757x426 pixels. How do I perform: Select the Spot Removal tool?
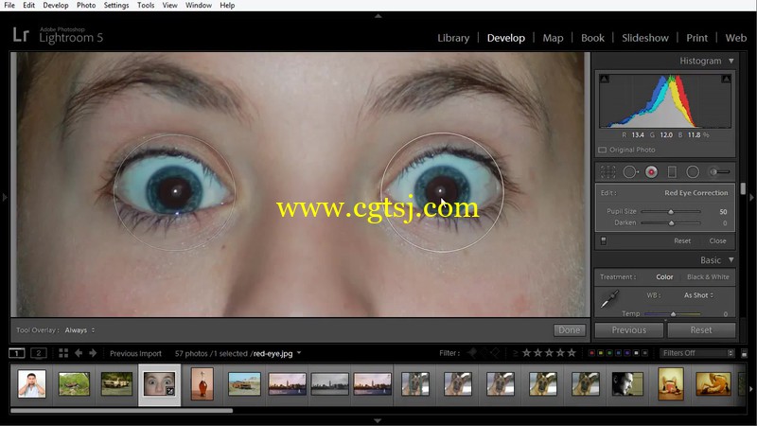pyautogui.click(x=630, y=172)
